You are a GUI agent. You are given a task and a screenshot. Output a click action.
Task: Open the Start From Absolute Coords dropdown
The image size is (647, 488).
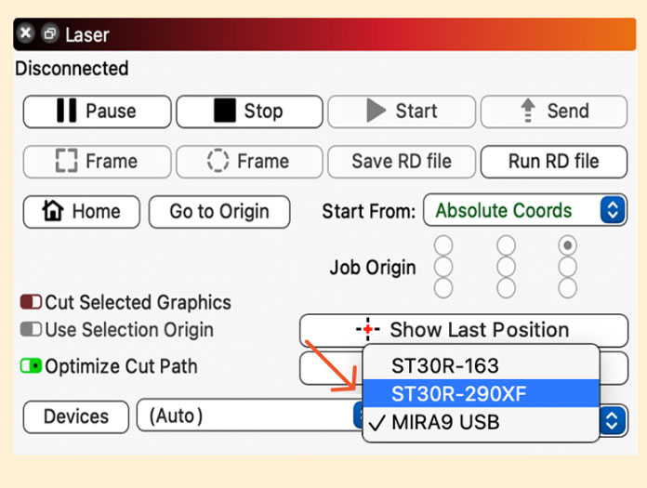(x=524, y=211)
